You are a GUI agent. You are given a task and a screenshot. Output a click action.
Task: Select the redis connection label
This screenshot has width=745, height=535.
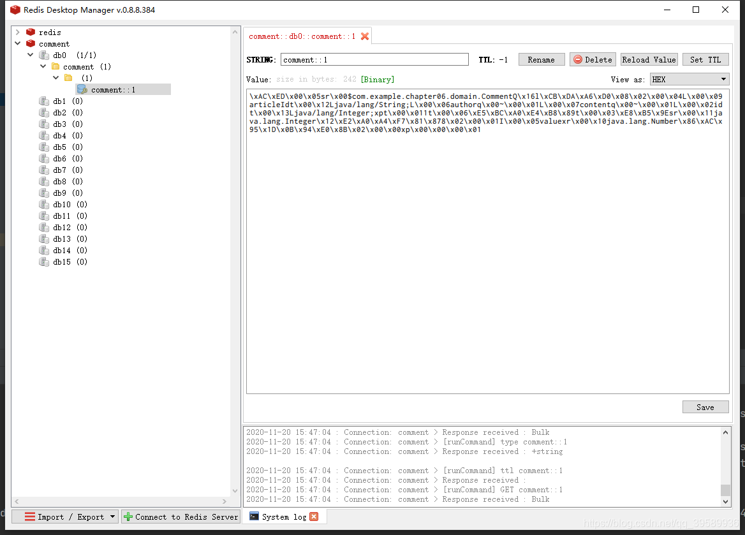click(x=50, y=32)
